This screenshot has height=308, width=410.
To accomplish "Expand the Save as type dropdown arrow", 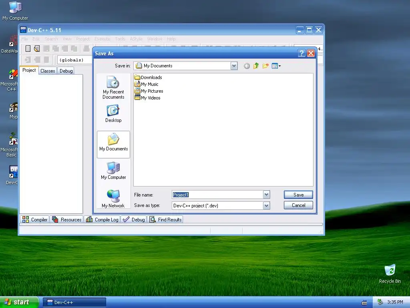I will click(266, 206).
